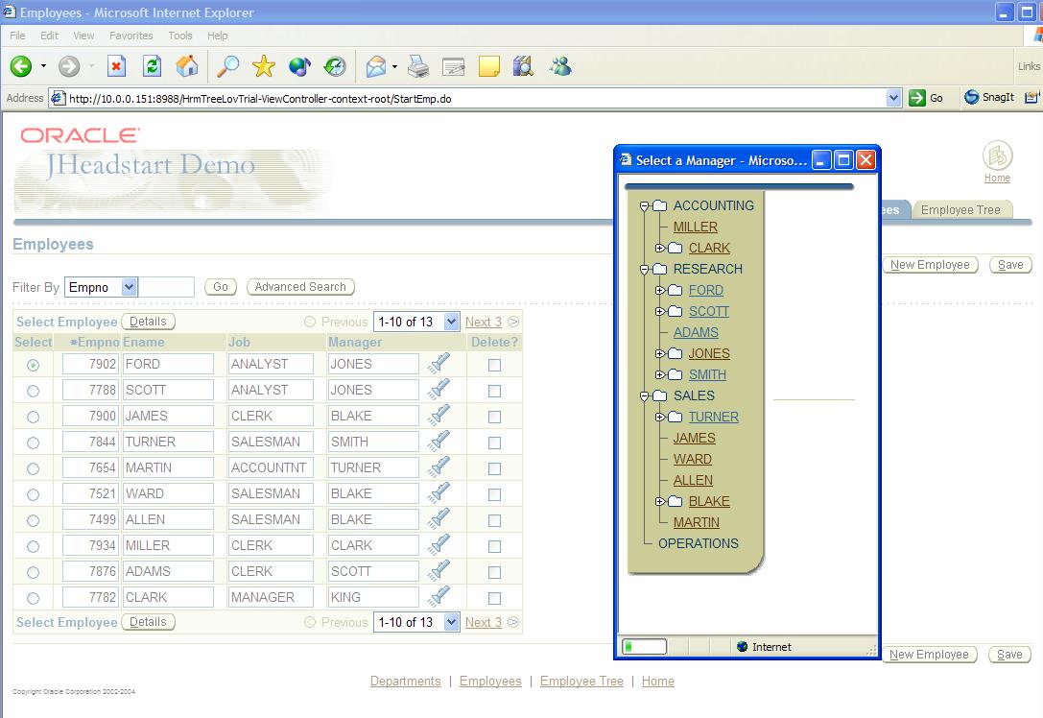
Task: Click the Print toolbar icon
Action: pos(418,66)
